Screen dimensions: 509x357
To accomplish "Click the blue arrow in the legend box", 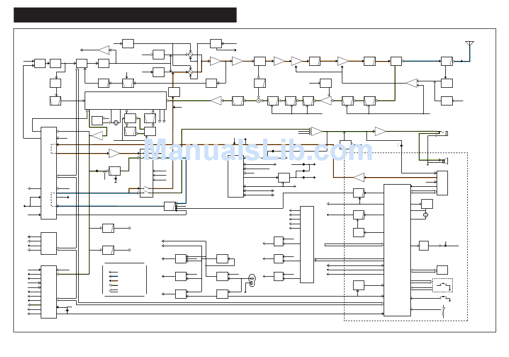I will point(113,277).
